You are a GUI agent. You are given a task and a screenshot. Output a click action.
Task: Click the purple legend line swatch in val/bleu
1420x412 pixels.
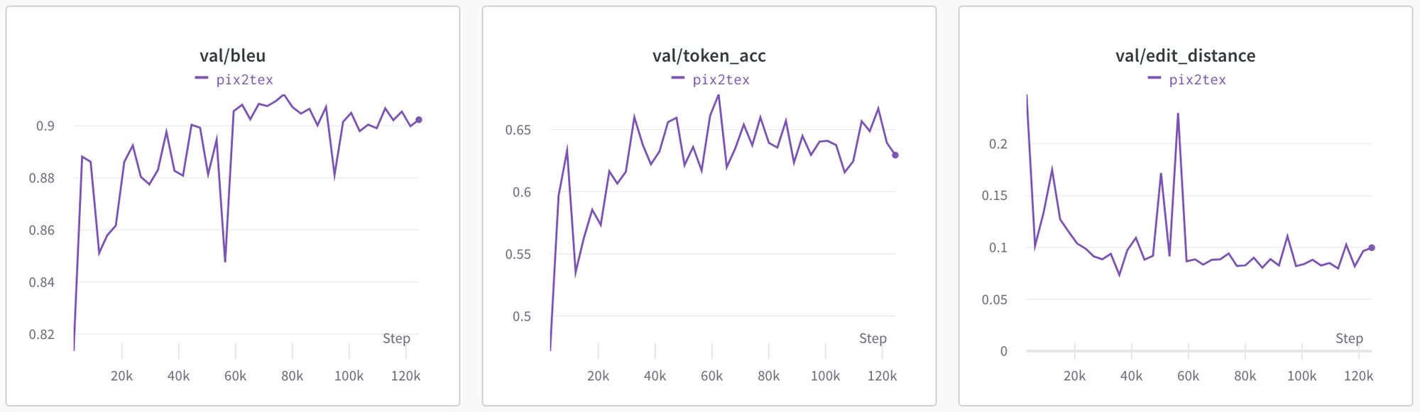coord(202,78)
